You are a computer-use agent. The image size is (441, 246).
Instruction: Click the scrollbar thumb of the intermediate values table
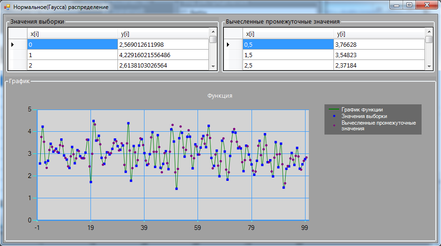(429, 40)
